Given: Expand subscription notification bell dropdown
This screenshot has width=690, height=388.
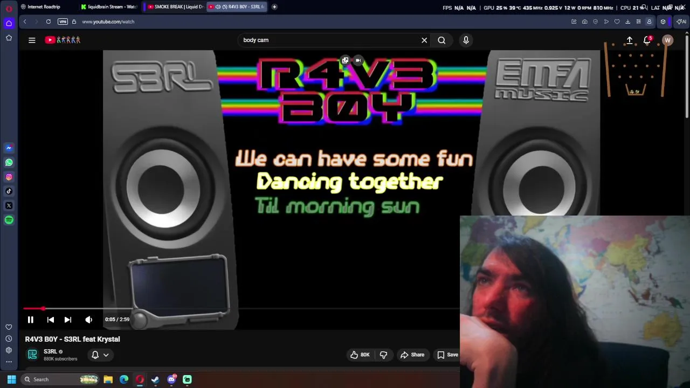Looking at the screenshot, I should pos(100,355).
